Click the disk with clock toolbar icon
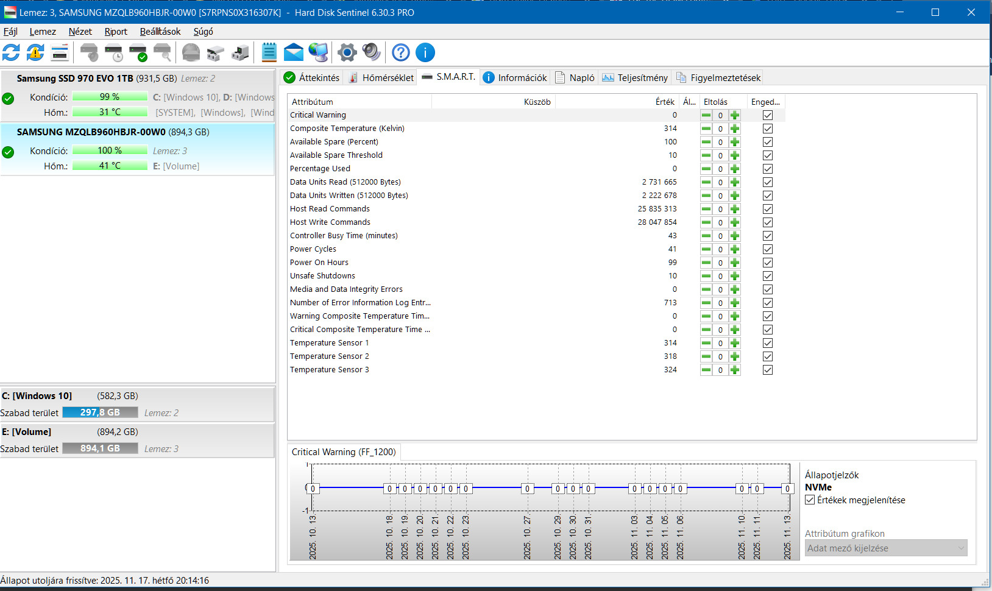 pyautogui.click(x=114, y=53)
